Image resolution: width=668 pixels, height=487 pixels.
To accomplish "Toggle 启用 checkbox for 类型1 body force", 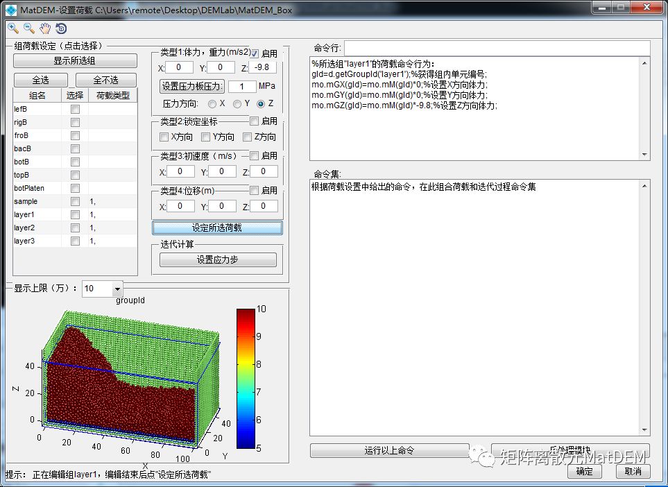I will click(x=255, y=53).
